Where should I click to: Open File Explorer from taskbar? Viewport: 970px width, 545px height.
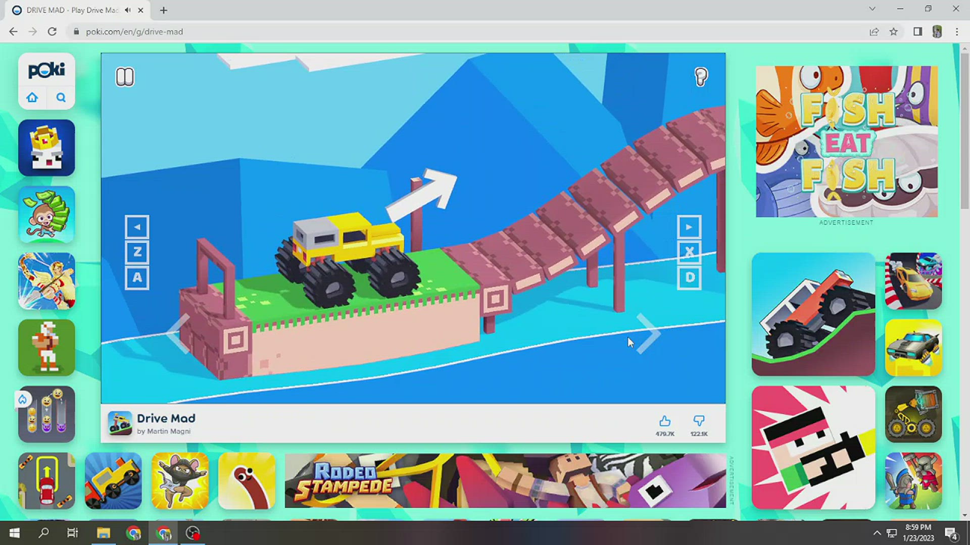click(104, 533)
